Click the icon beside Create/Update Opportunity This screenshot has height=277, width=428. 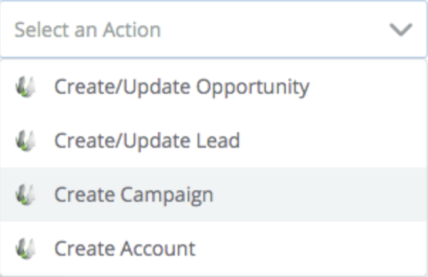tap(26, 87)
